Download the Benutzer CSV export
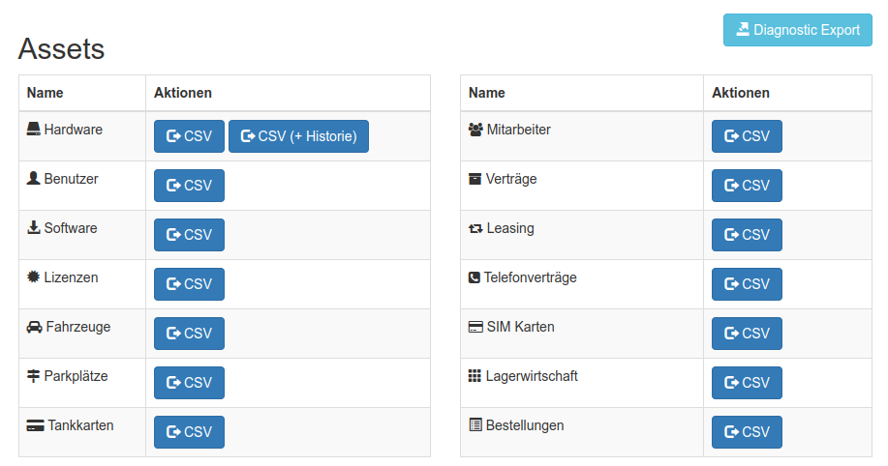Screen dimensions: 888x466 [x=189, y=186]
